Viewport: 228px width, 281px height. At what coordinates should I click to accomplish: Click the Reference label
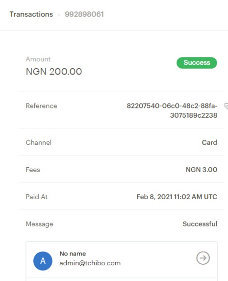[42, 106]
